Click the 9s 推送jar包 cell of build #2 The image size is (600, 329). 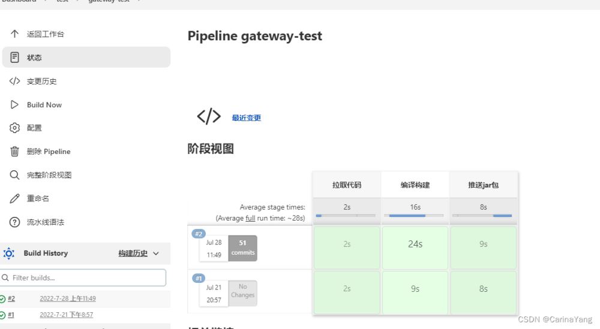pyautogui.click(x=483, y=247)
